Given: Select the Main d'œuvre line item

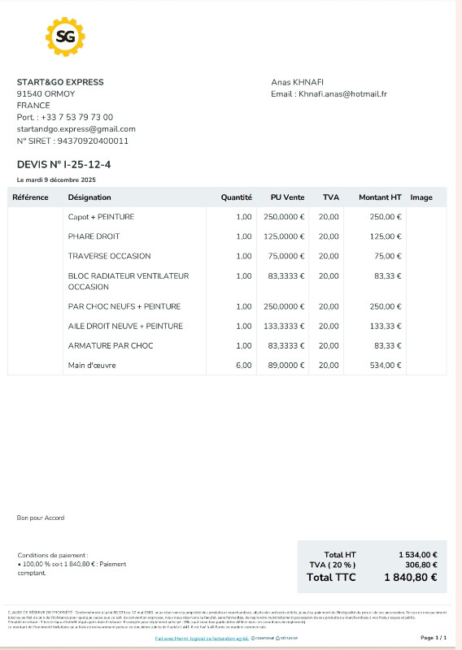Looking at the screenshot, I should [227, 365].
